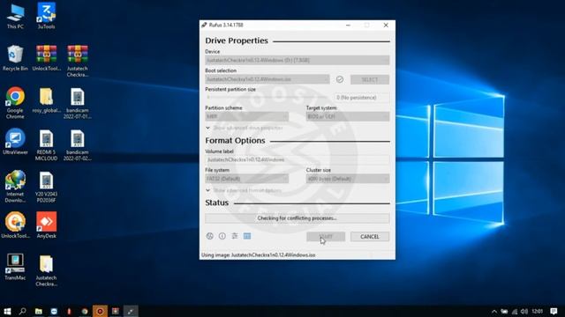This screenshot has width=565, height=317.
Task: Open the Boot selection dropdown
Action: pos(267,79)
